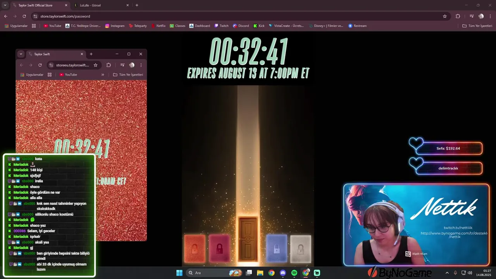
Task: Select Taylor Swift tab in small window
Action: click(55, 54)
